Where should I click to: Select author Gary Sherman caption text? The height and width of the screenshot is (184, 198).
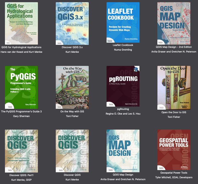point(21,116)
